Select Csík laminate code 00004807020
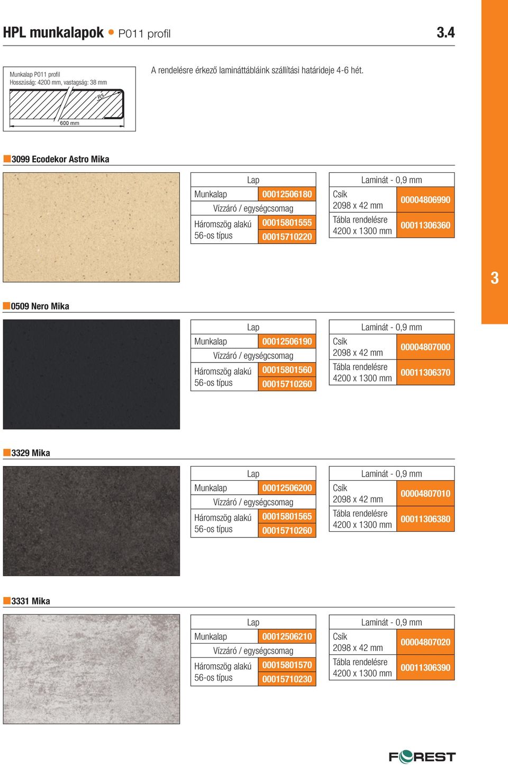Viewport: 508px width, 765px height. coord(425,642)
